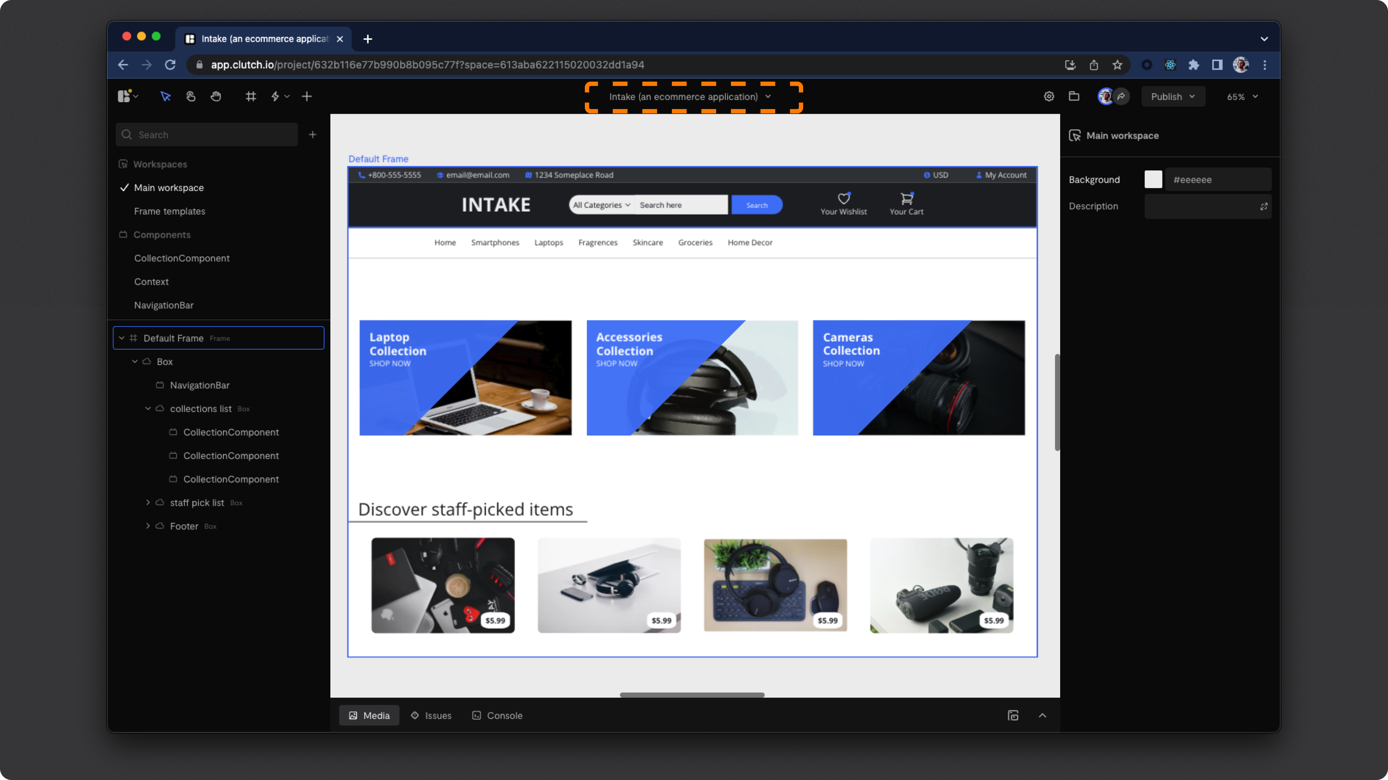The width and height of the screenshot is (1388, 780).
Task: Click the blue Search button
Action: pos(757,205)
